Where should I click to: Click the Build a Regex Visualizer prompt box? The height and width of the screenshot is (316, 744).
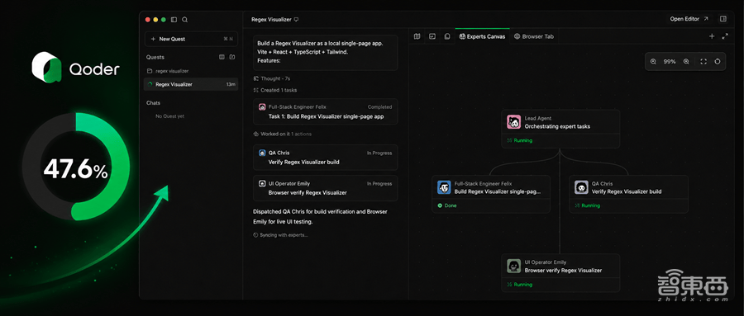pos(326,52)
